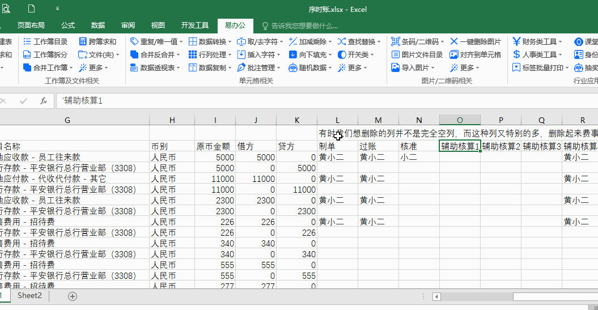
Task: Click 合并反合并 tool
Action: (x=155, y=54)
